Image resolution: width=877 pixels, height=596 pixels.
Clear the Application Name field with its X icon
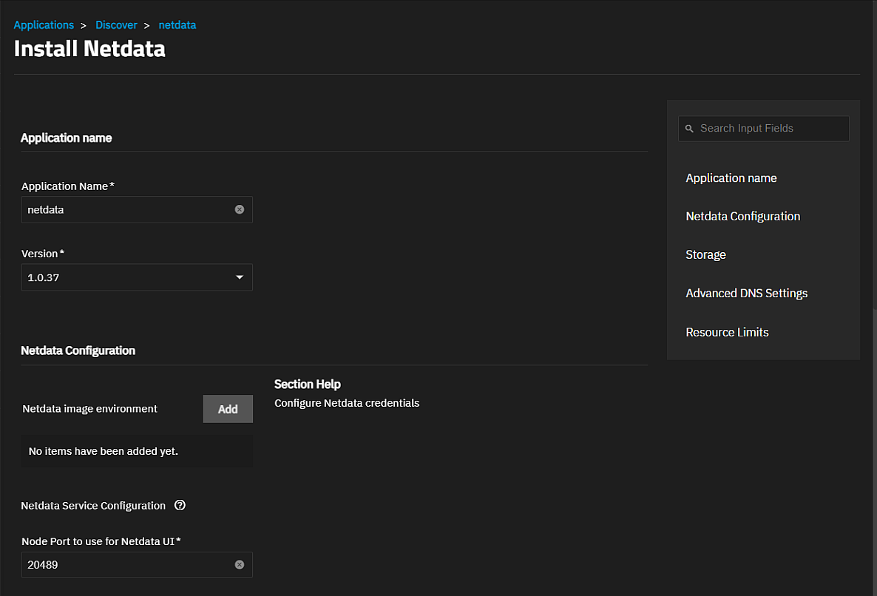(240, 210)
